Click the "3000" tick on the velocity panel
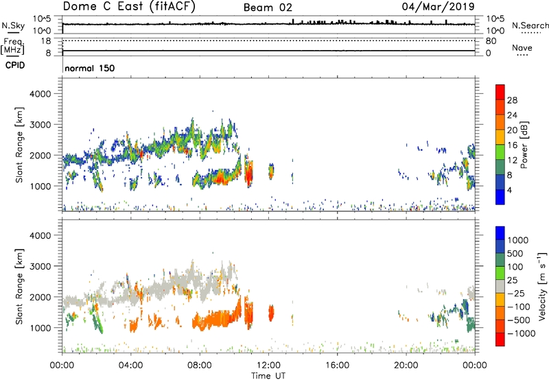Viewport: 549px width, 380px height. [40, 266]
